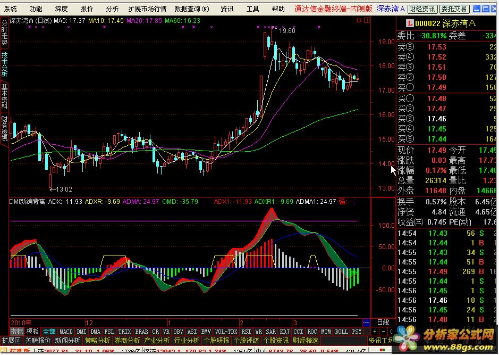The width and height of the screenshot is (499, 355).
Task: Switch to the BOLL indicator
Action: [x=341, y=332]
